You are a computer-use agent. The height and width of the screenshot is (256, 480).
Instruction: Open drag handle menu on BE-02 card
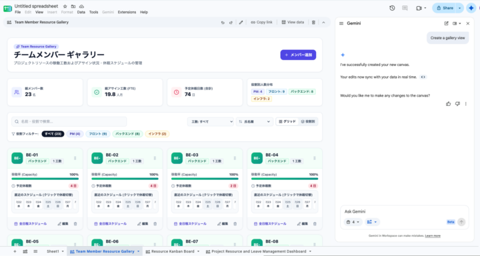coord(155,158)
